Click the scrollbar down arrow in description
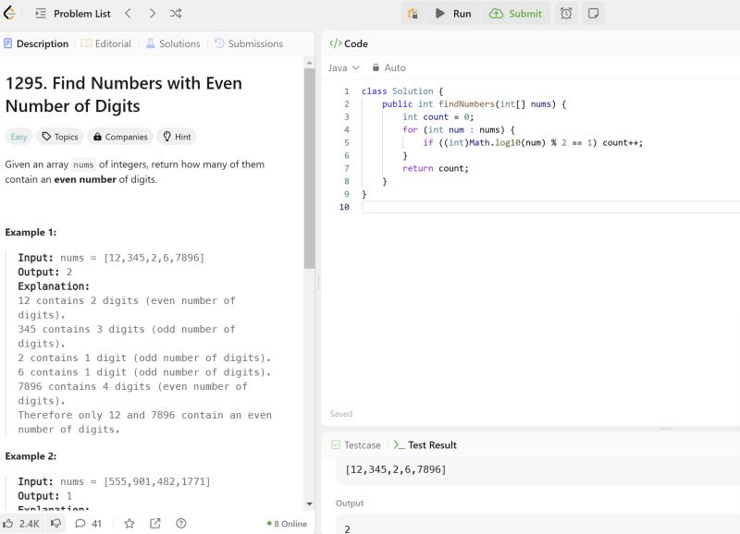The height and width of the screenshot is (534, 740). [x=309, y=504]
